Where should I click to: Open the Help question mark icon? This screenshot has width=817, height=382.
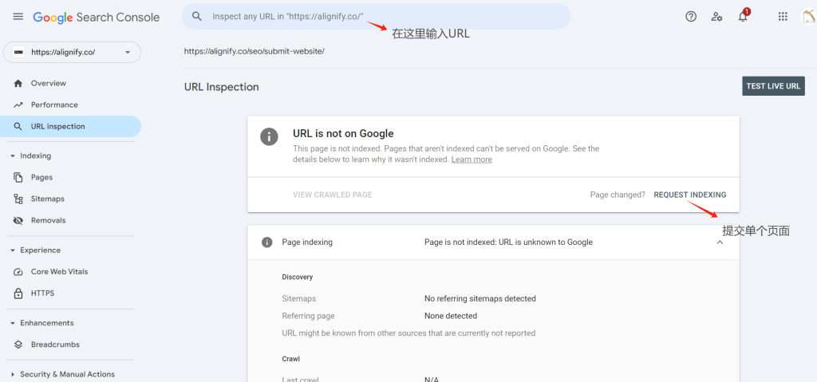point(691,17)
